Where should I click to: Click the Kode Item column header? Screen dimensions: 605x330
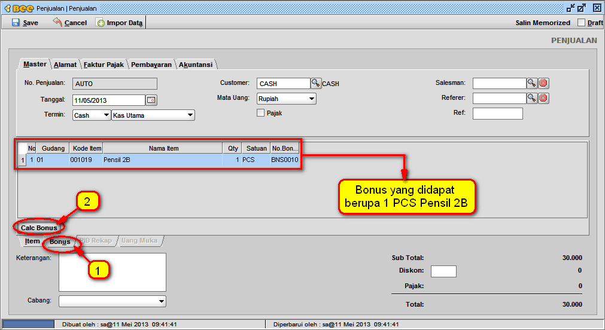tap(86, 148)
